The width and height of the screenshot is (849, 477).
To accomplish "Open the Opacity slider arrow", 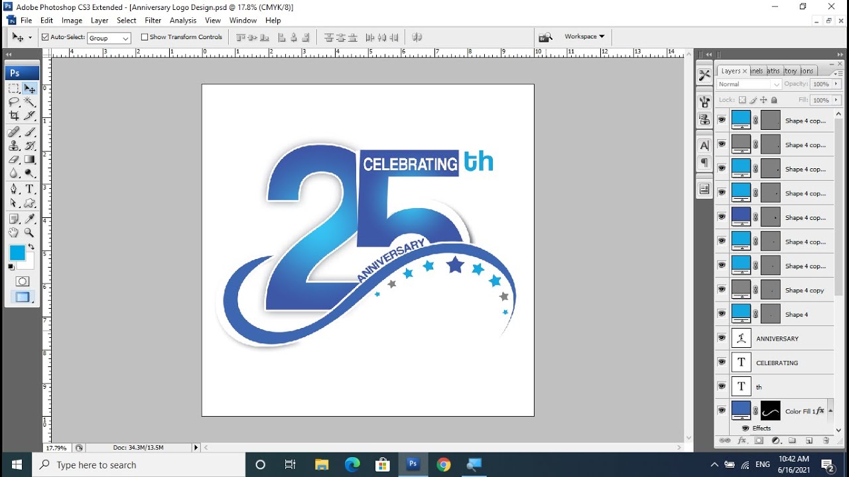I will tap(836, 84).
